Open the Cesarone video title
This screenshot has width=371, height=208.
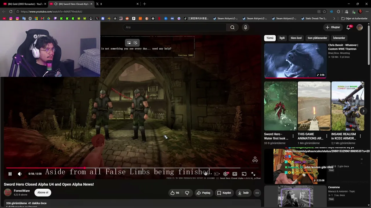(334, 187)
